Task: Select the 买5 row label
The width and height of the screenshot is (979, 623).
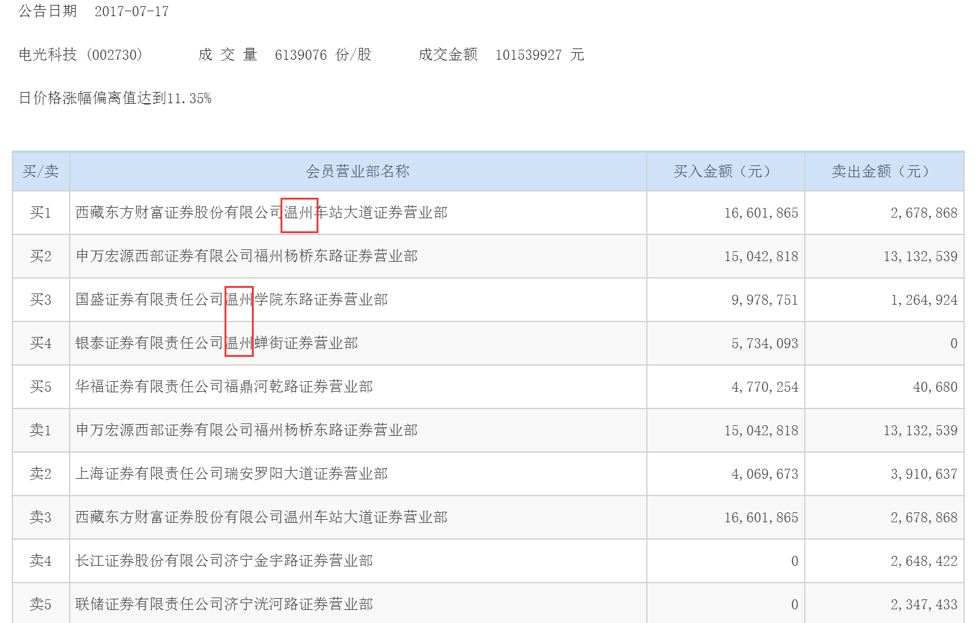Action: pyautogui.click(x=41, y=387)
